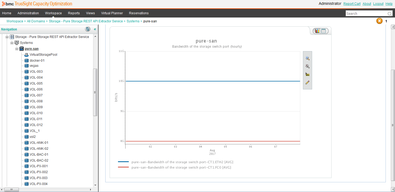395x192 pixels.
Task: Select VOL-008 in the tree
Action: (x=36, y=101)
